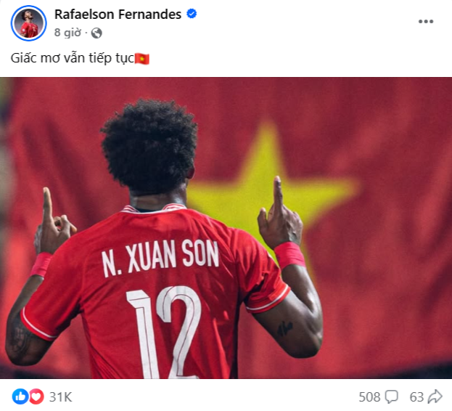Click the blue thumbs-up reaction icon
Screen dimensions: 452x411
coord(20,396)
